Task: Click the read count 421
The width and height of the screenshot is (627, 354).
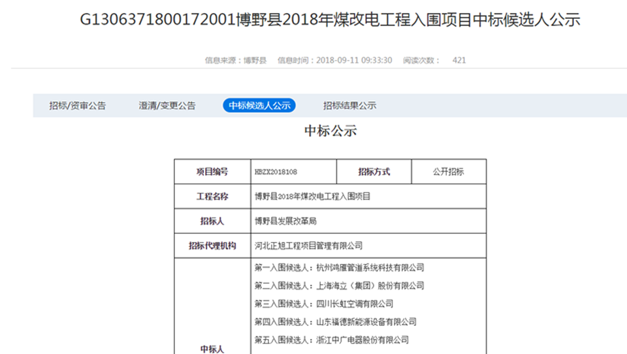Action: tap(459, 60)
